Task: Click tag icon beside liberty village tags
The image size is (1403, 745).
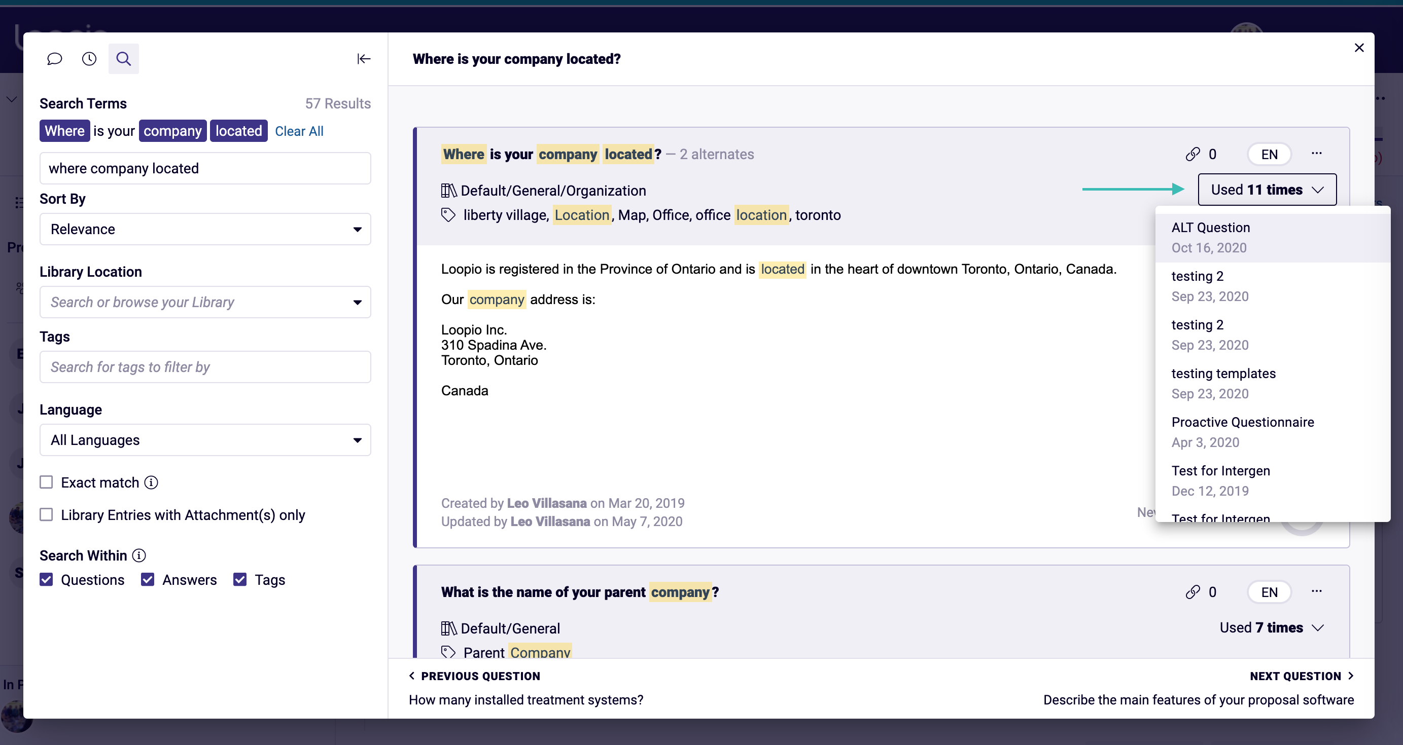Action: pos(448,215)
